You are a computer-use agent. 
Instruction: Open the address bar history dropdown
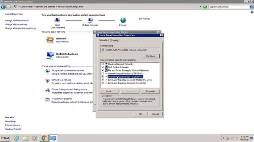click(200, 7)
